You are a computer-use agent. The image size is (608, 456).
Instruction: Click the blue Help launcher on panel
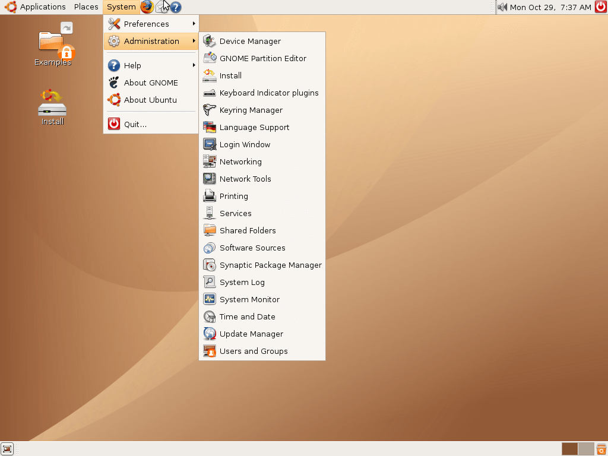pyautogui.click(x=176, y=7)
